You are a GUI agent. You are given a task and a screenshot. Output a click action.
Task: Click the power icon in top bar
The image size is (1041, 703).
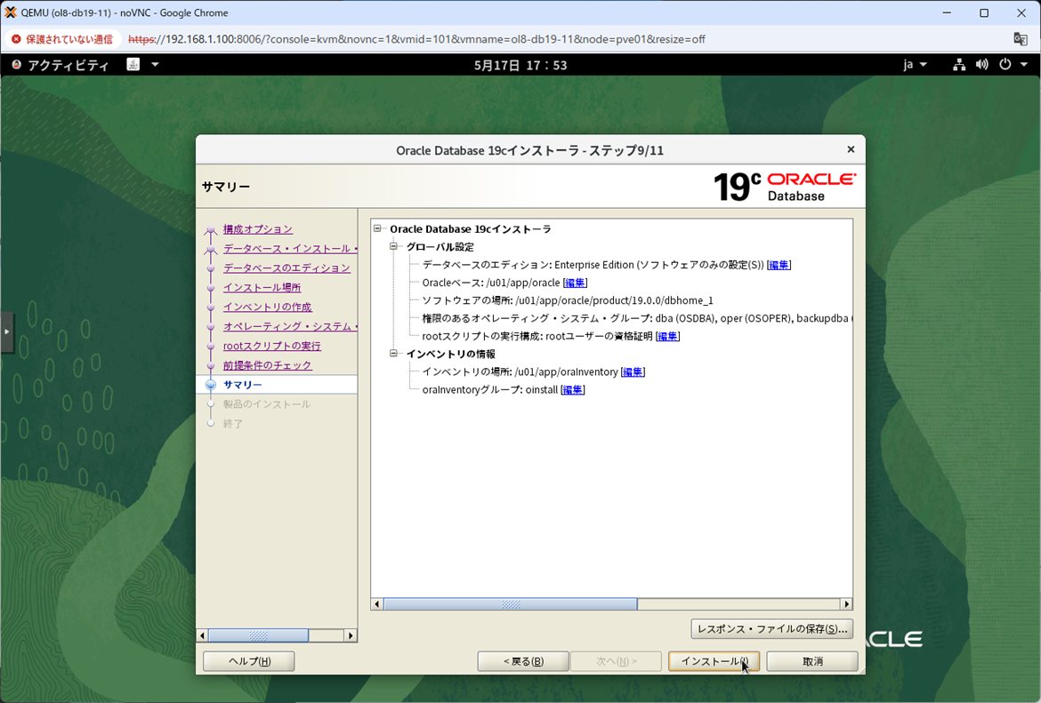(1005, 64)
